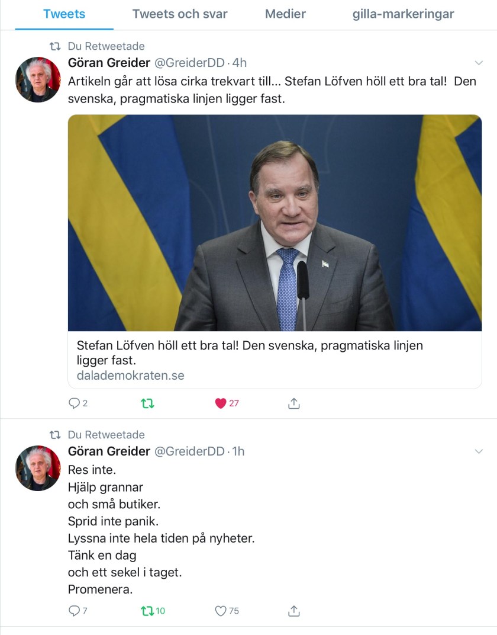Open Göran Greider's avatar on second tweet
The width and height of the screenshot is (497, 635).
38,468
